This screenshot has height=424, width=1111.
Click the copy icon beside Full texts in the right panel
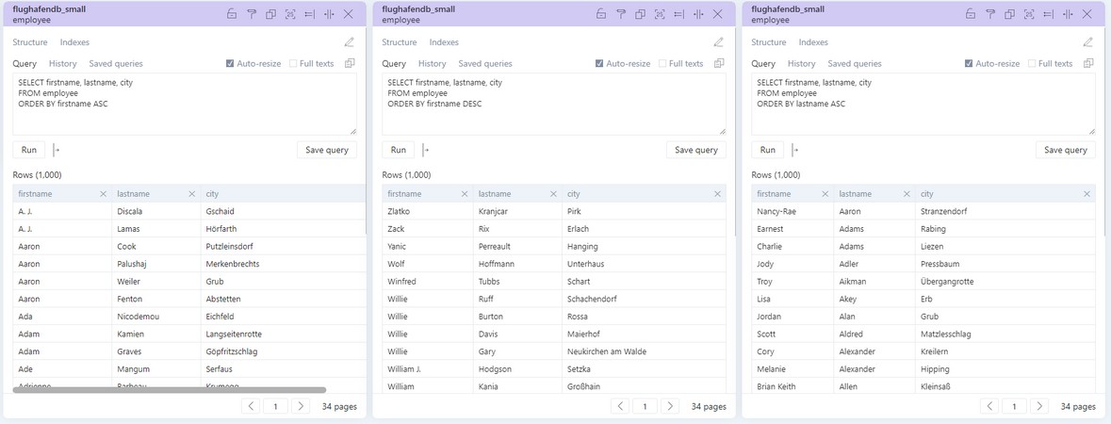pyautogui.click(x=1088, y=63)
